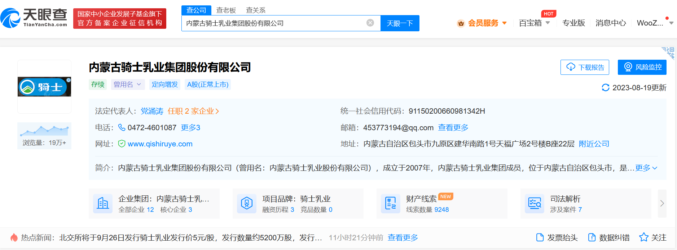Click the verified shield icon beside the website
This screenshot has height=250, width=677.
tap(122, 144)
